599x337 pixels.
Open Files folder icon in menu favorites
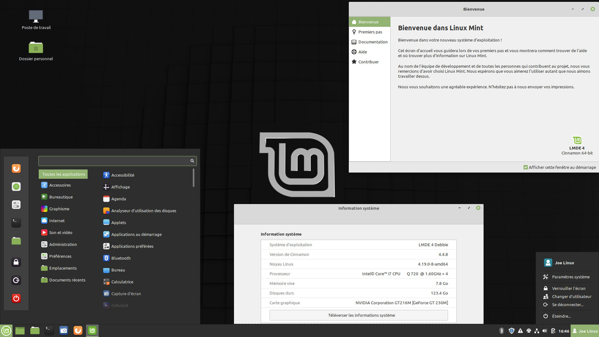click(16, 241)
